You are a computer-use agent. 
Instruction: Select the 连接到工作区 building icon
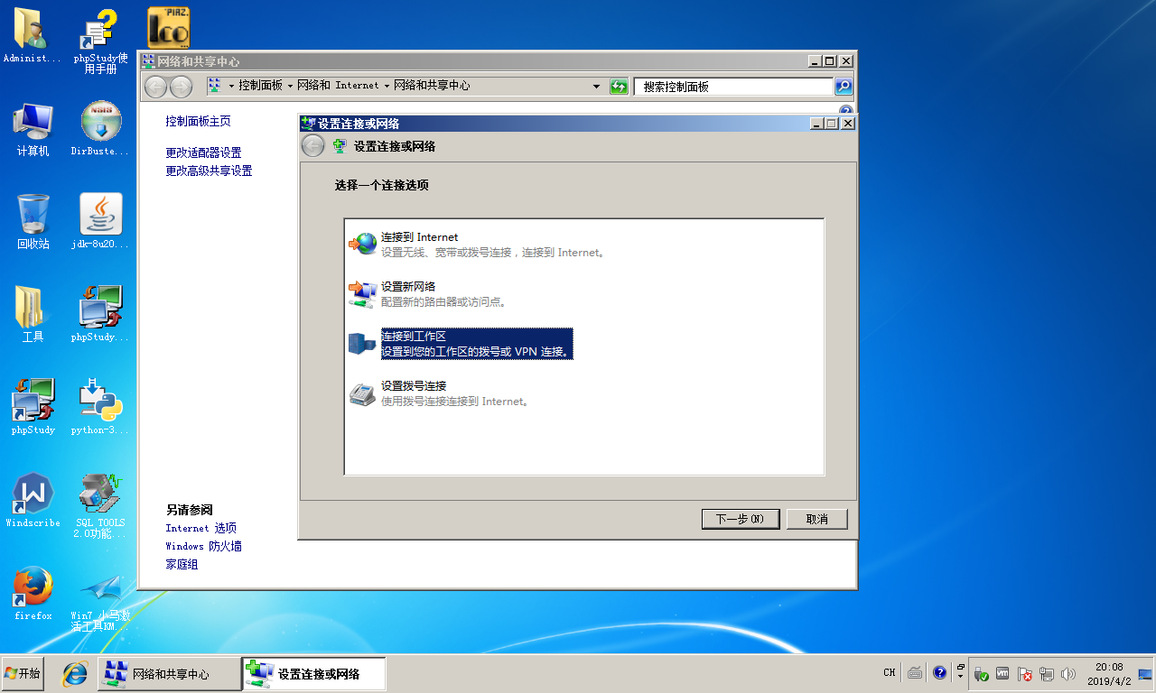click(x=363, y=343)
